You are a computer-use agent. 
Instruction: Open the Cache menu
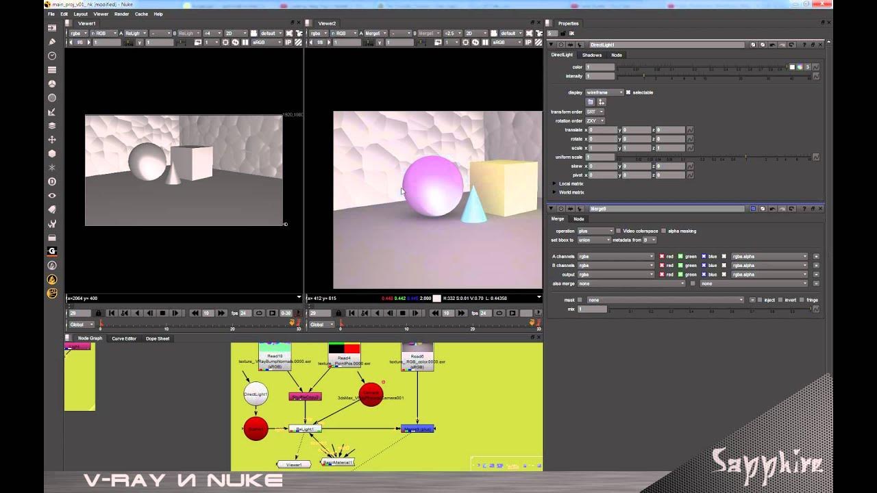pos(141,14)
